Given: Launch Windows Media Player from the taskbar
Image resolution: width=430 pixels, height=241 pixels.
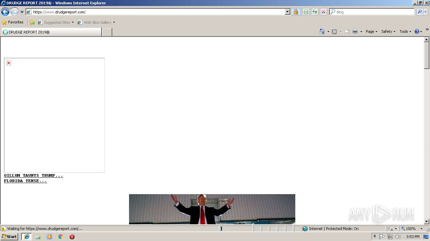Looking at the screenshot, I should coord(49,237).
